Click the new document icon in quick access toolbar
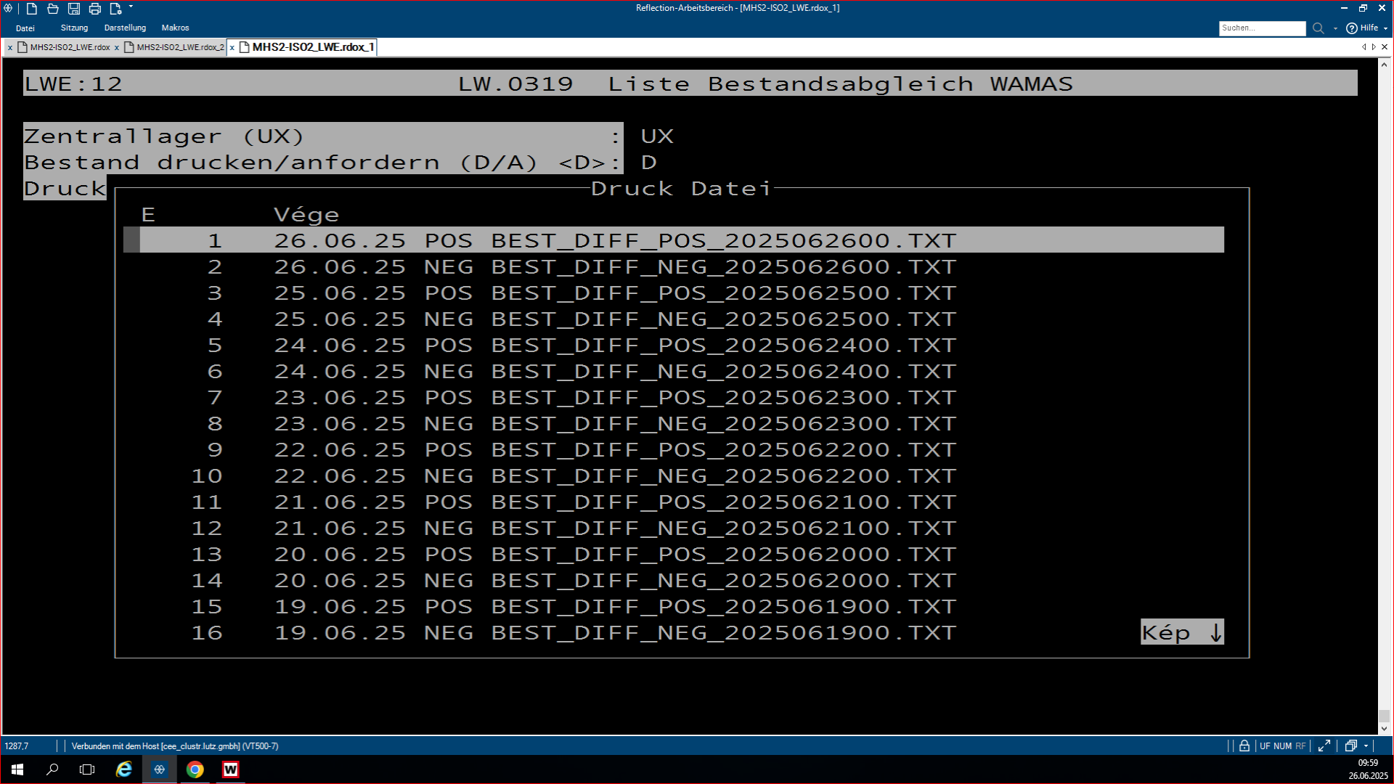Image resolution: width=1394 pixels, height=784 pixels. (32, 9)
